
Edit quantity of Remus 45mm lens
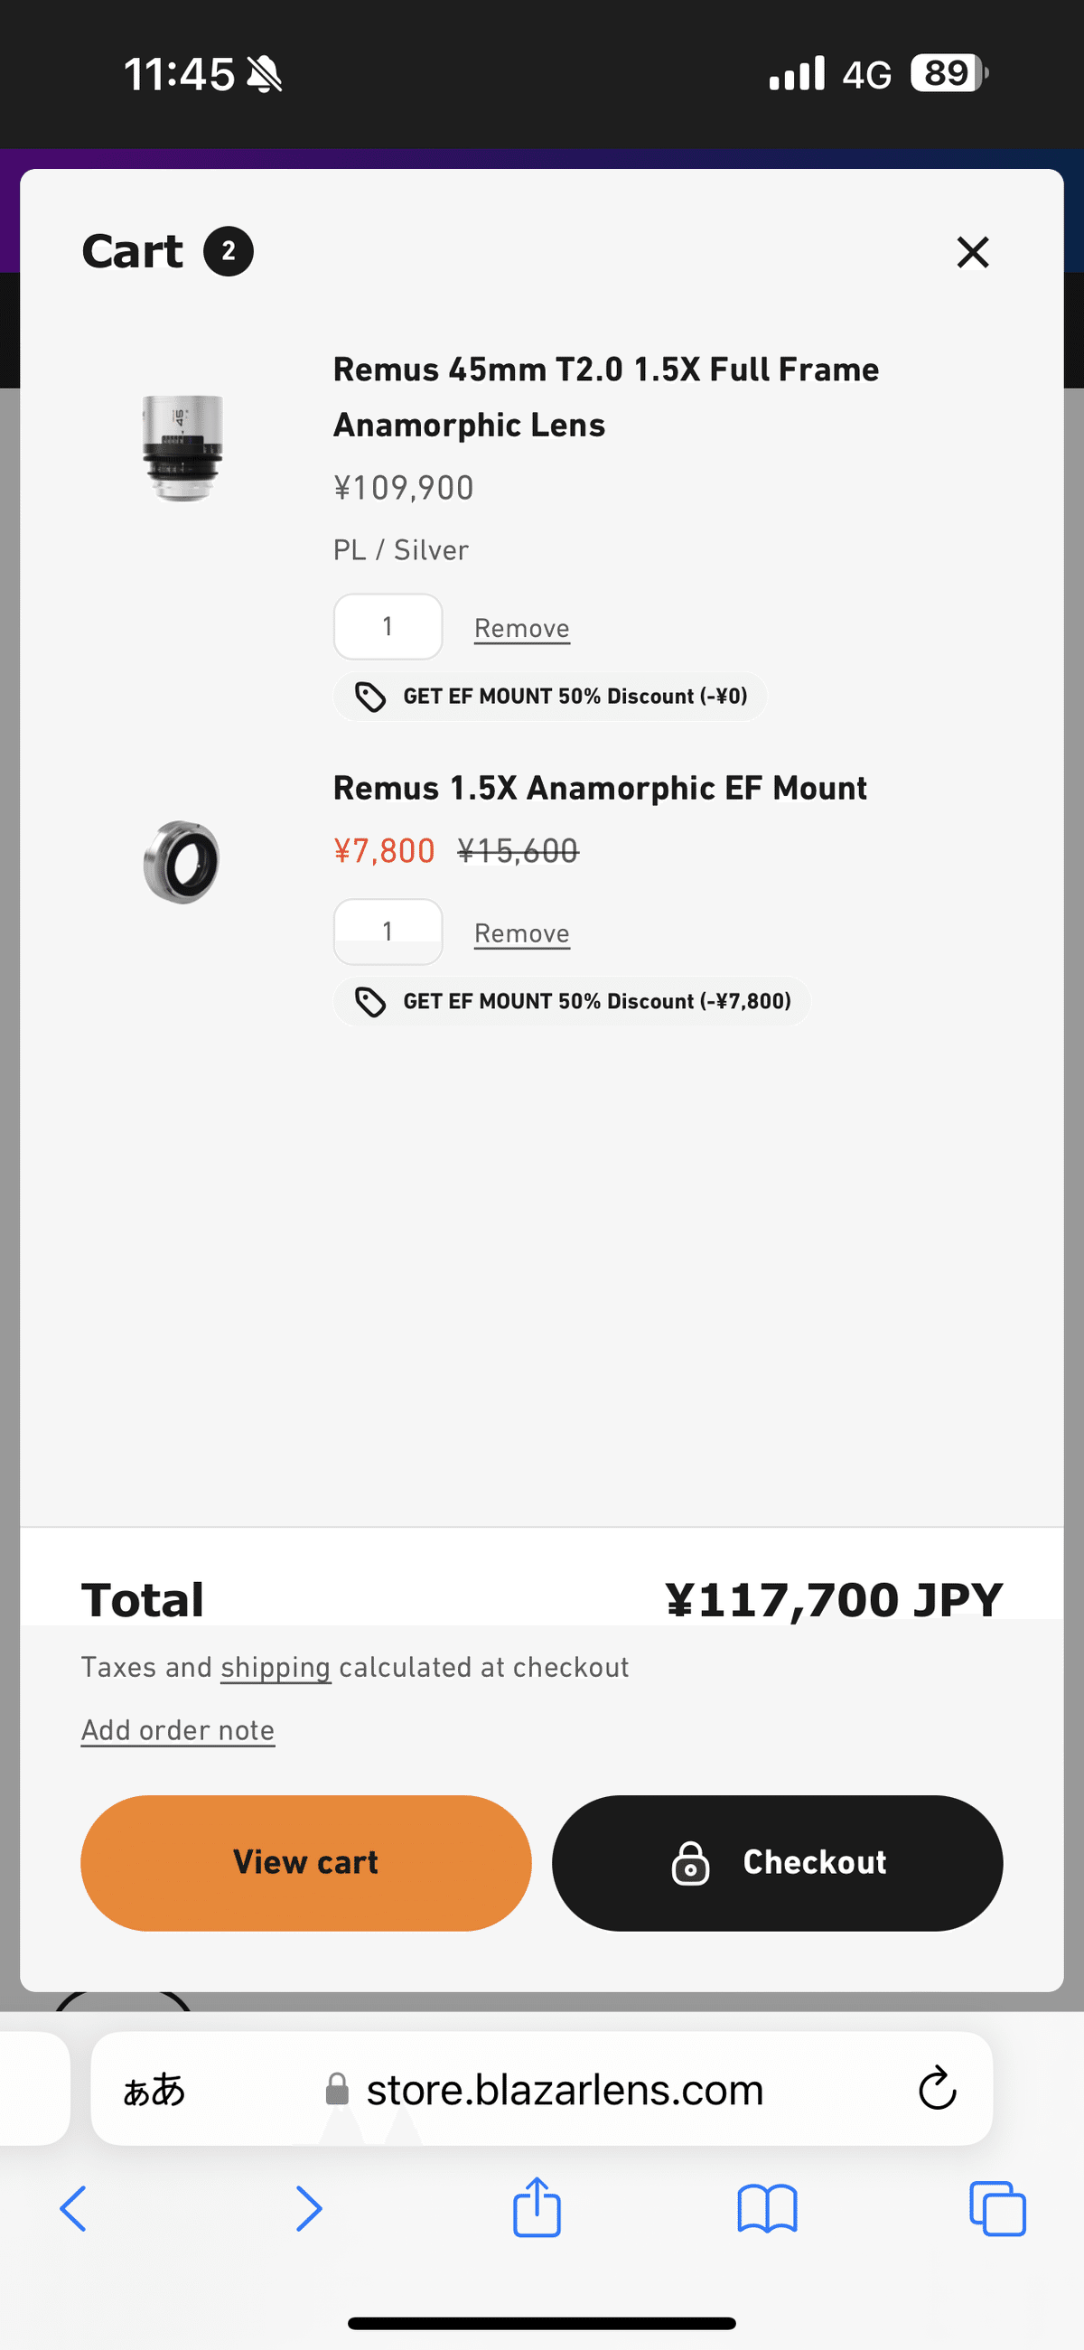click(x=388, y=627)
